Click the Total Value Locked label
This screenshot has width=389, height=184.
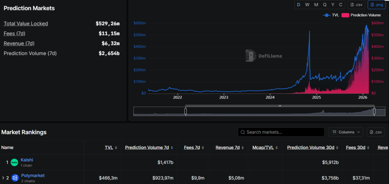click(x=26, y=24)
